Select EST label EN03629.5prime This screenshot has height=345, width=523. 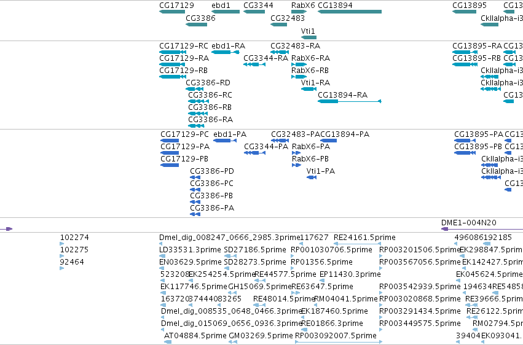(191, 262)
